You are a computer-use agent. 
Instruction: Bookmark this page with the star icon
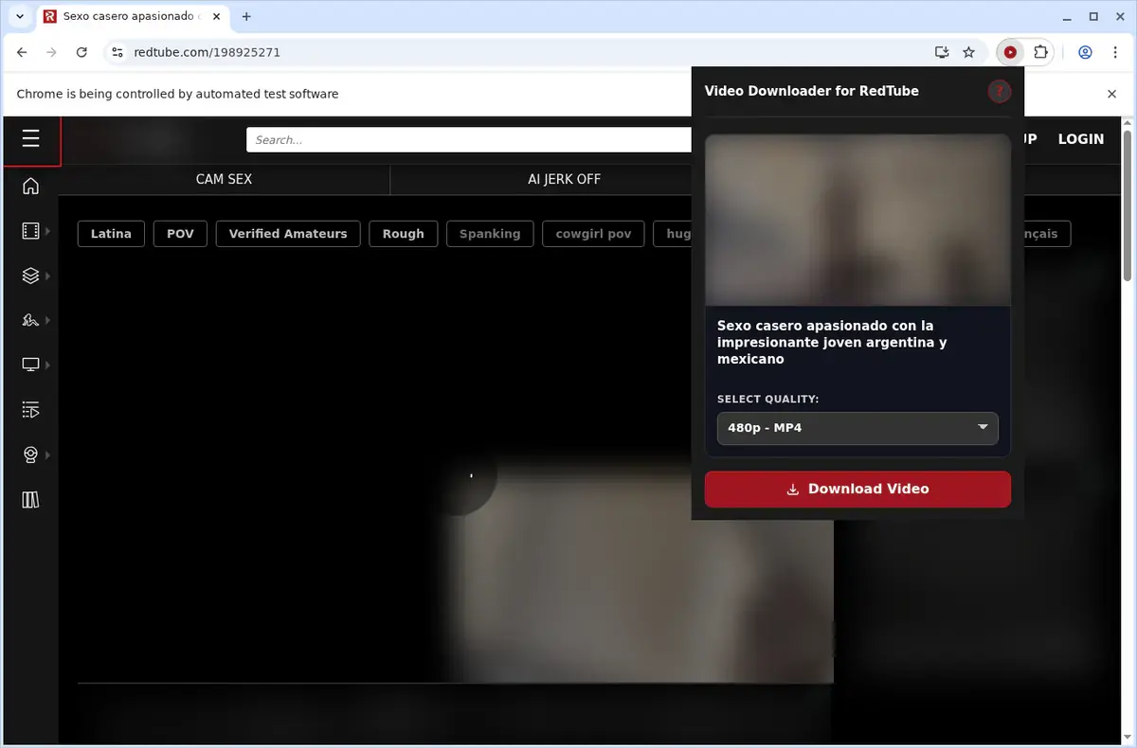968,52
